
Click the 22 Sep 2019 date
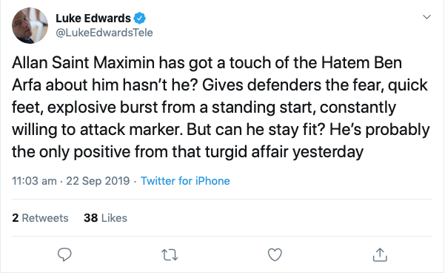click(98, 181)
